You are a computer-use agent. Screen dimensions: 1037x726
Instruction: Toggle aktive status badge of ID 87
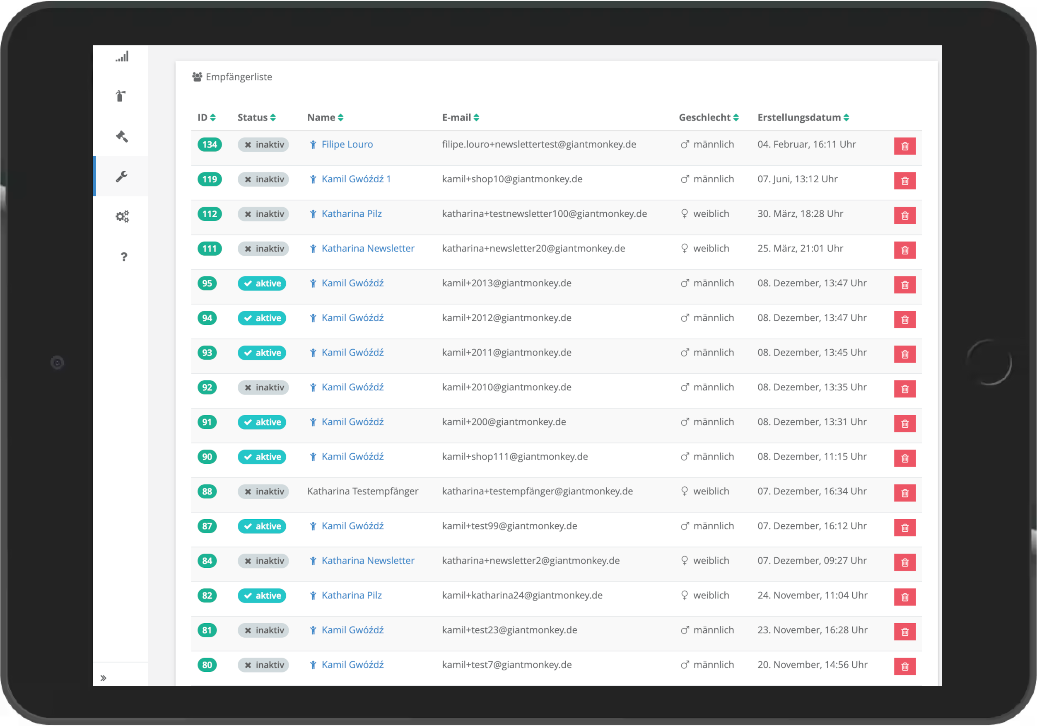pos(262,526)
